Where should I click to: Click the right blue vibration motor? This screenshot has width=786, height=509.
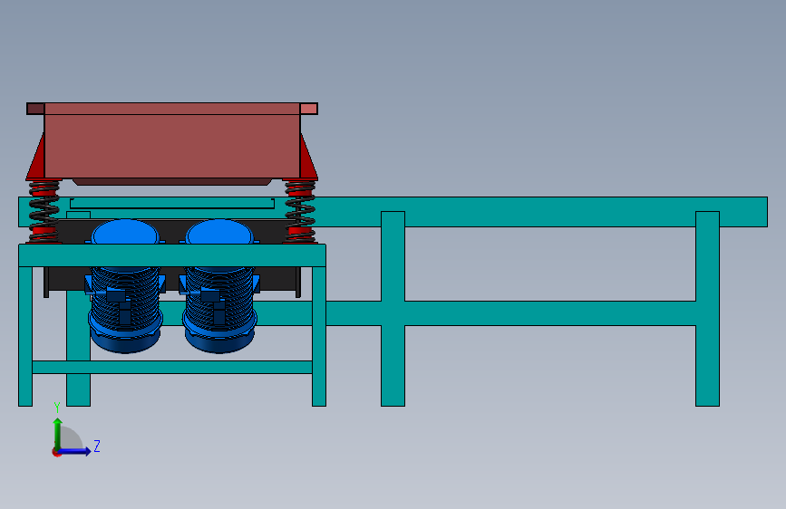(x=219, y=286)
